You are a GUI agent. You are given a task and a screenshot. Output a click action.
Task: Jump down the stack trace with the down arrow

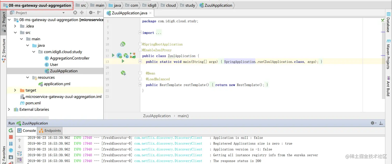(x=19, y=147)
